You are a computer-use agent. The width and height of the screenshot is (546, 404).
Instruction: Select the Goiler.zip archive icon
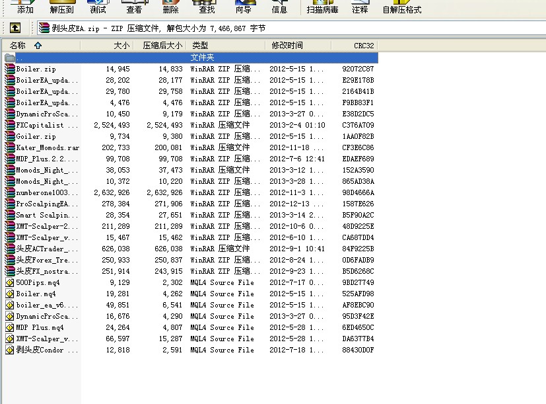coord(10,136)
